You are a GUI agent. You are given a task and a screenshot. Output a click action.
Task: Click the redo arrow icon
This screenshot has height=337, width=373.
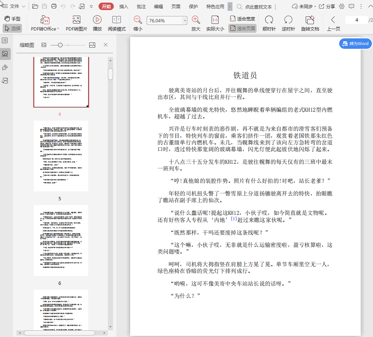[73, 6]
